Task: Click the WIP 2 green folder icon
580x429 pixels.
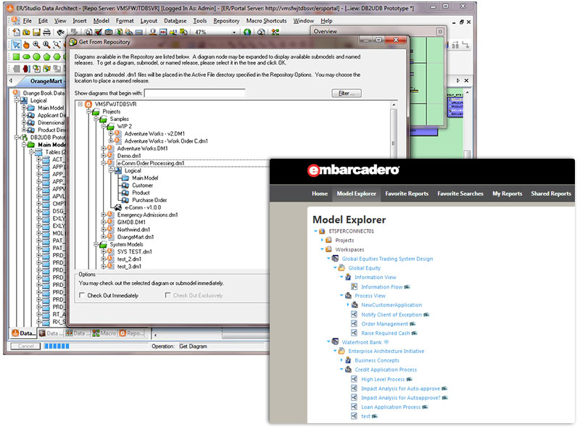Action: coord(110,127)
